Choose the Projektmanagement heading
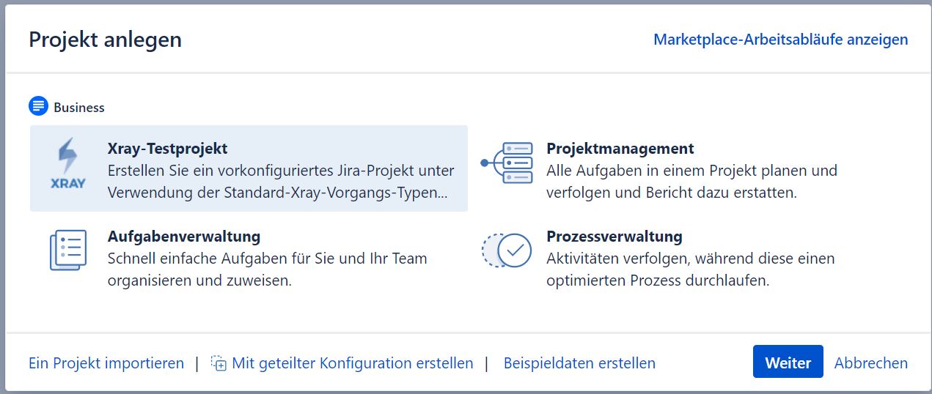 coord(620,149)
